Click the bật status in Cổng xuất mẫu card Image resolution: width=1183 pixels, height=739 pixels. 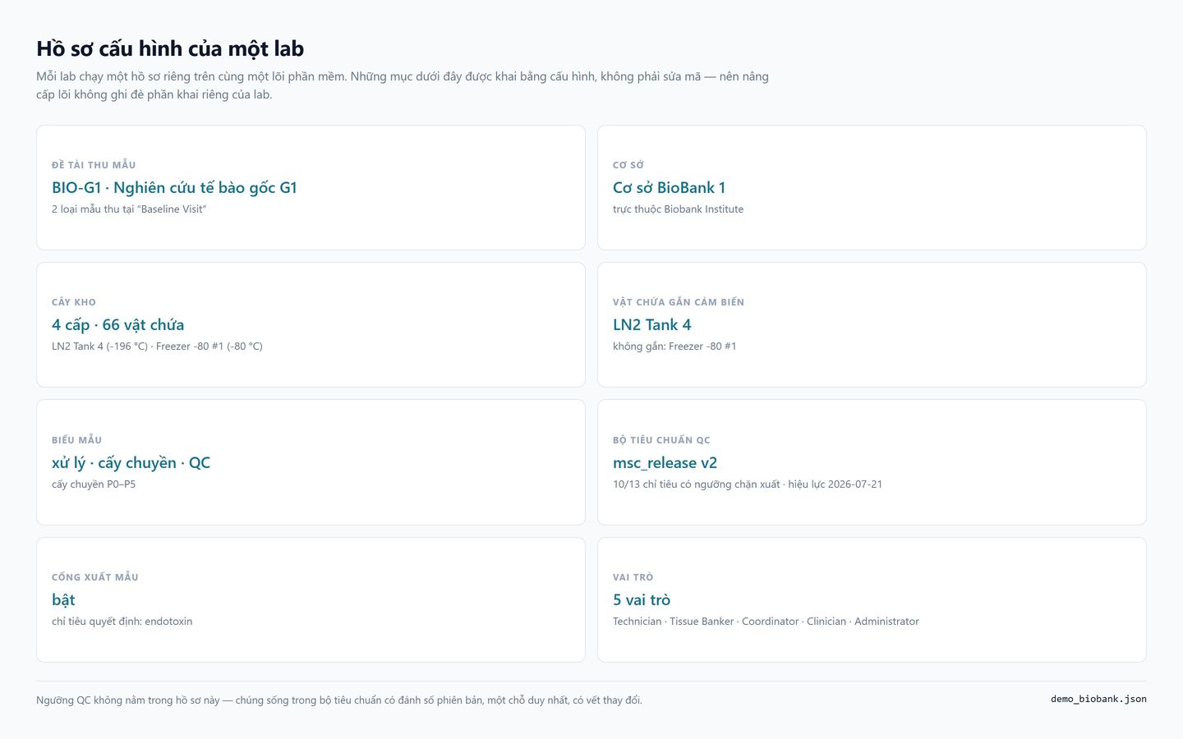coord(63,600)
